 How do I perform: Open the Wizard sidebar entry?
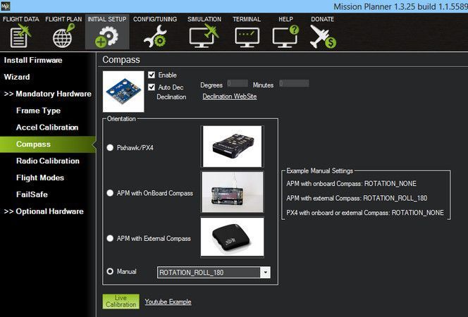tap(17, 77)
